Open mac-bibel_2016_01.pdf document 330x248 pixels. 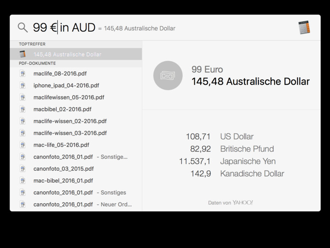click(63, 181)
